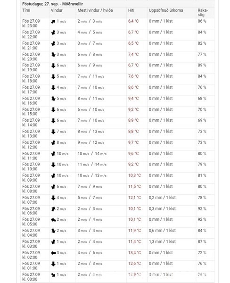Click the Rakastig column header

[203, 12]
